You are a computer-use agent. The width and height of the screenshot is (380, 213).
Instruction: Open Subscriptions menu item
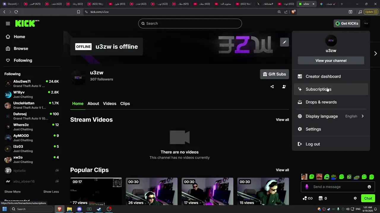331,89
